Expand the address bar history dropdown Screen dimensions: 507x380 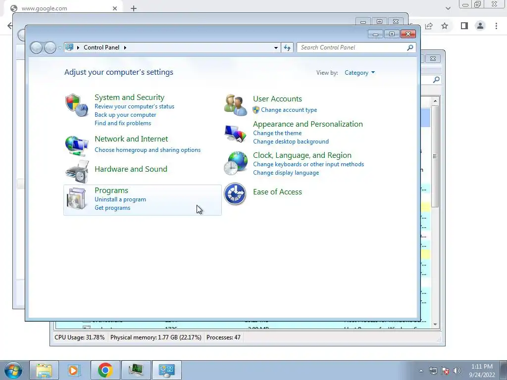click(x=276, y=47)
